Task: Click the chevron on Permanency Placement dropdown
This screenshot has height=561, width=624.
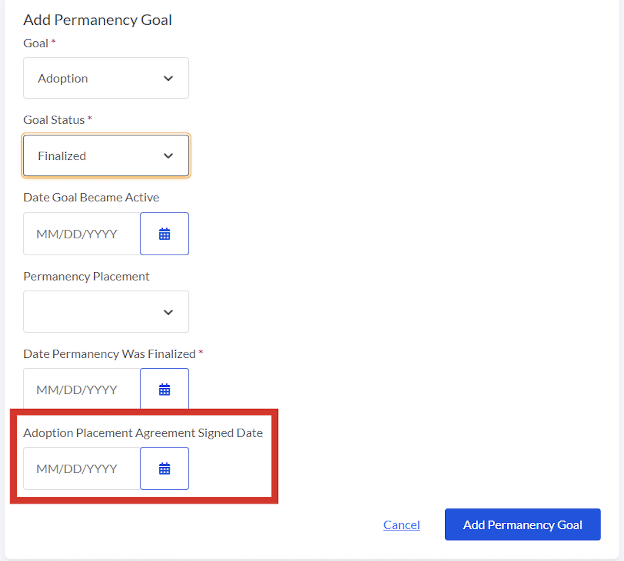Action: (169, 312)
